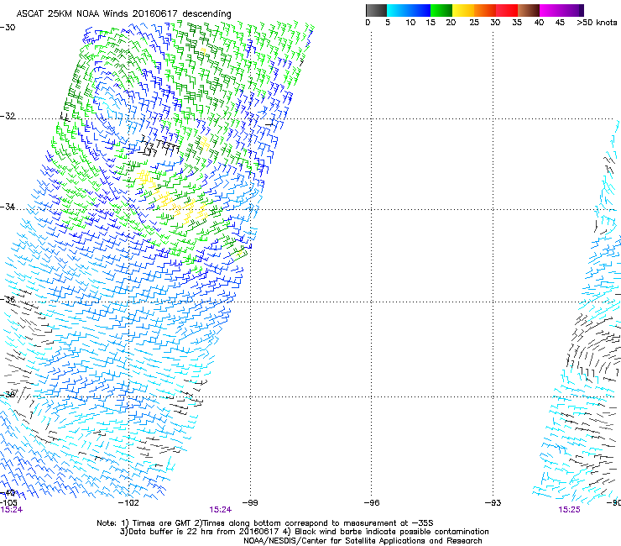Click the gray 0-5 knots legend swatch
The height and width of the screenshot is (546, 621).
tap(376, 10)
